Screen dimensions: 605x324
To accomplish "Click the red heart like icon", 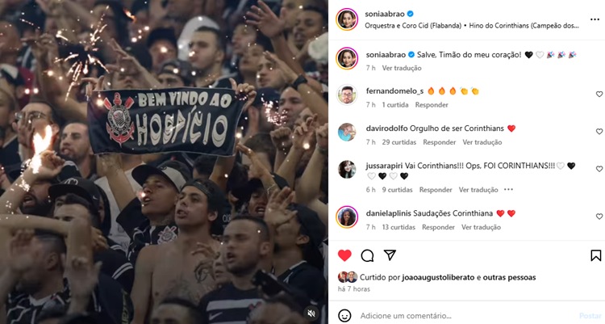I will (x=344, y=255).
